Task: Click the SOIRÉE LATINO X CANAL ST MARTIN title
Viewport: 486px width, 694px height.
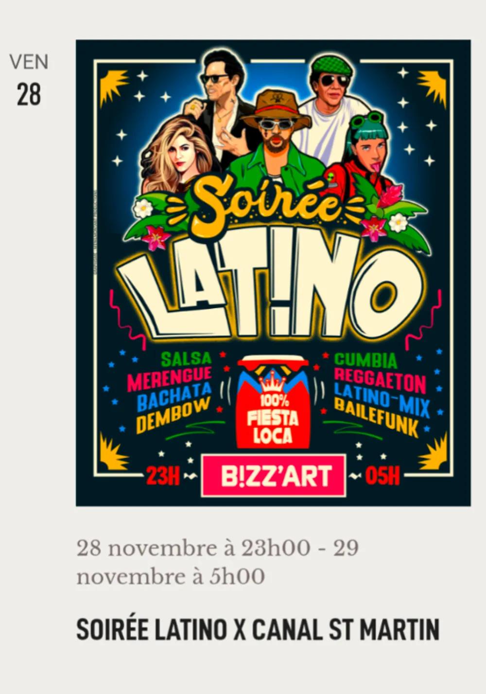Action: tap(258, 629)
